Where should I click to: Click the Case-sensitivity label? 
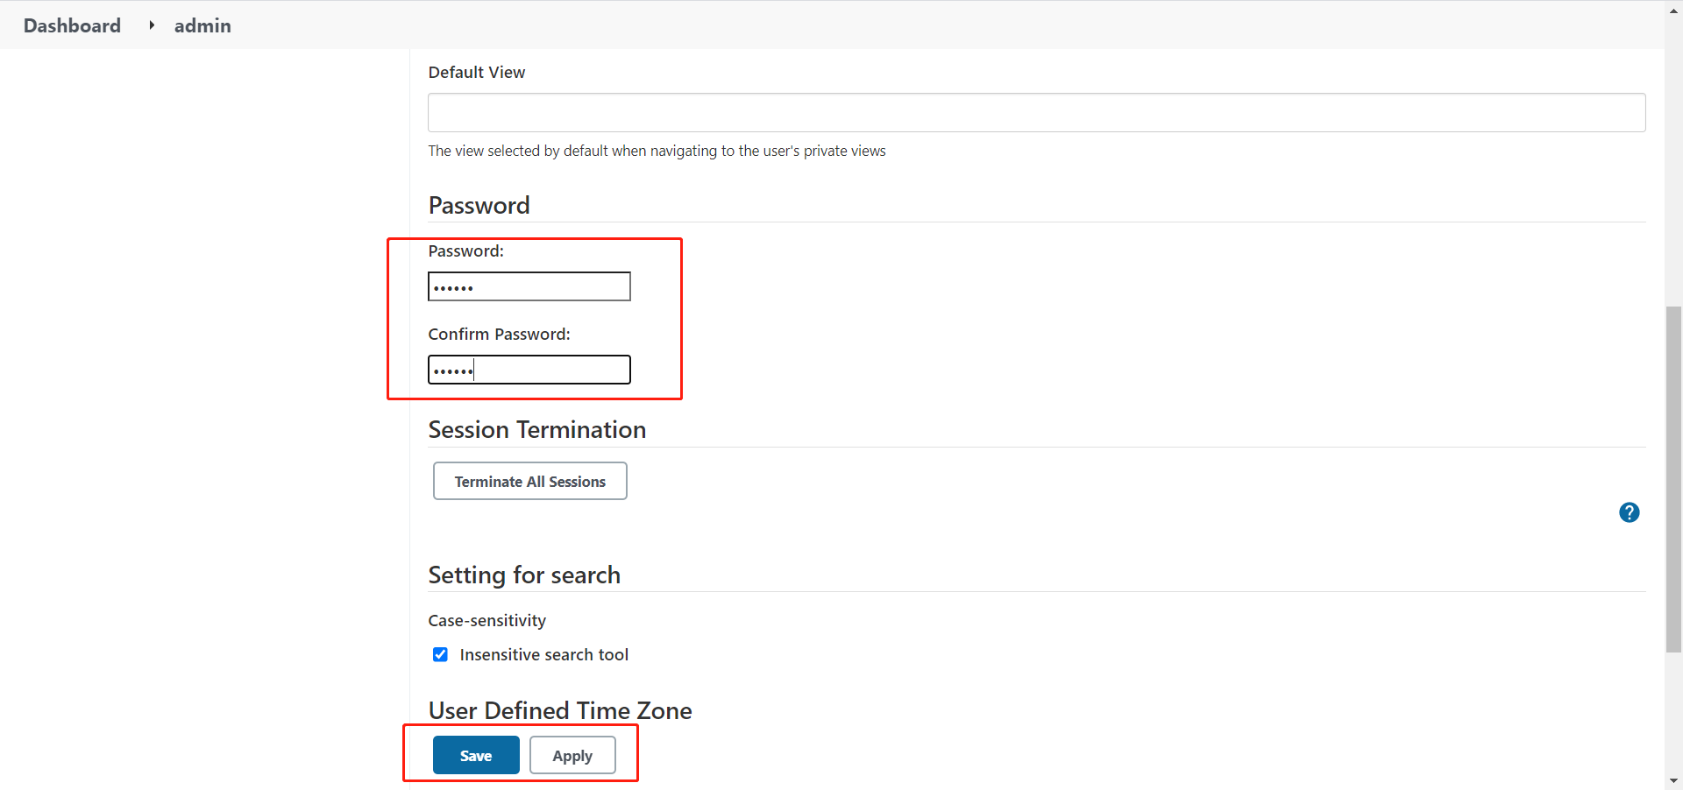(486, 620)
